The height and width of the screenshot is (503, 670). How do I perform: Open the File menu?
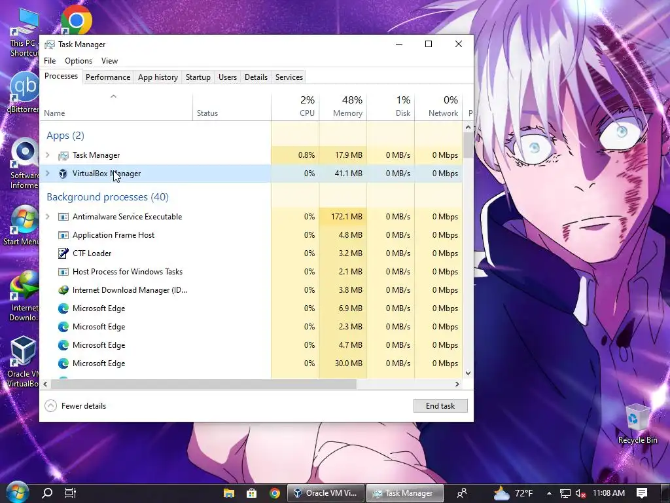(50, 61)
